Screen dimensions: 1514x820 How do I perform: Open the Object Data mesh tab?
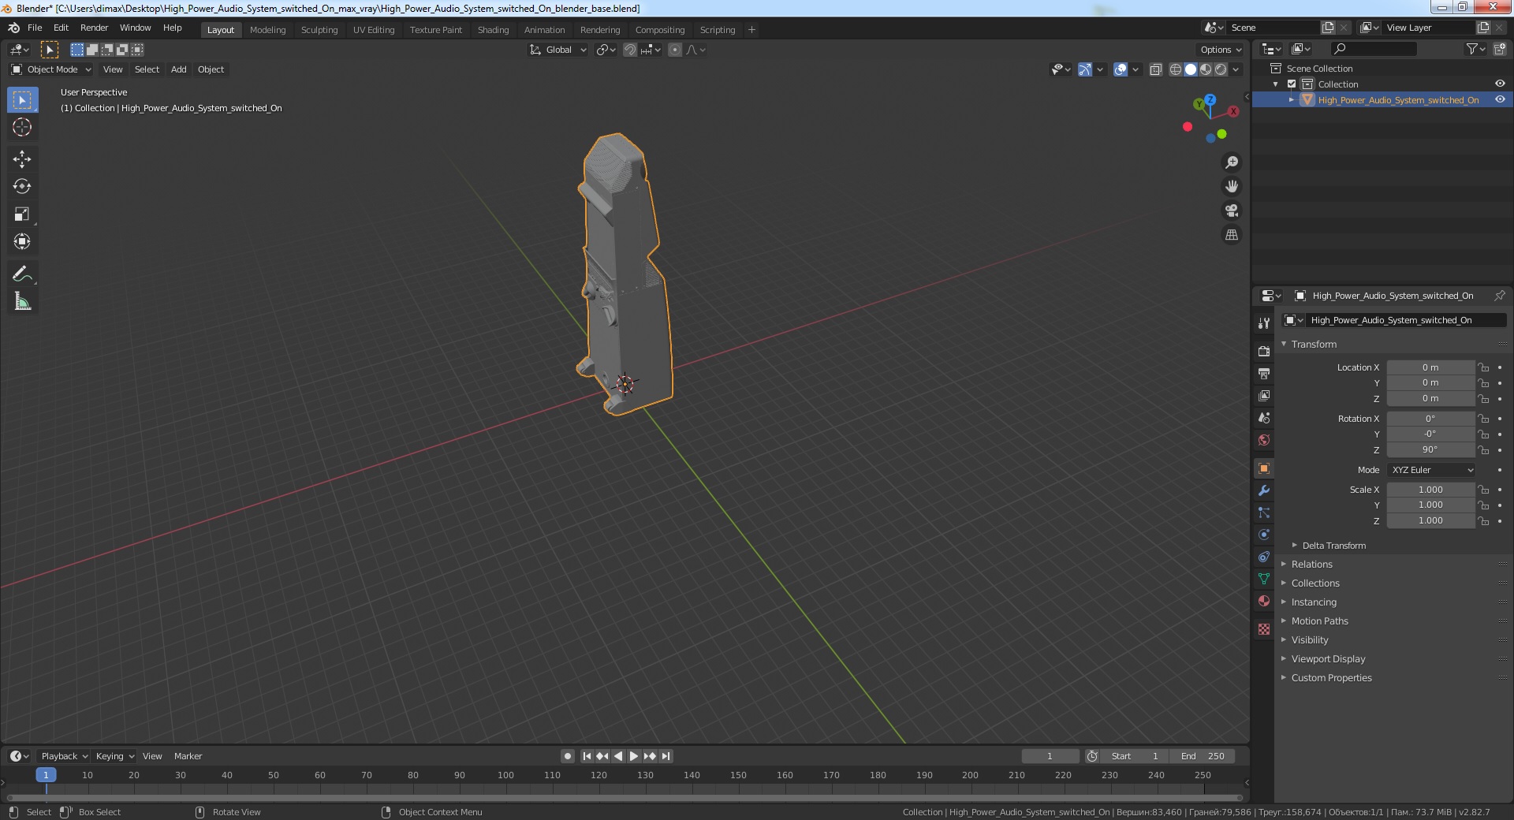pyautogui.click(x=1264, y=579)
